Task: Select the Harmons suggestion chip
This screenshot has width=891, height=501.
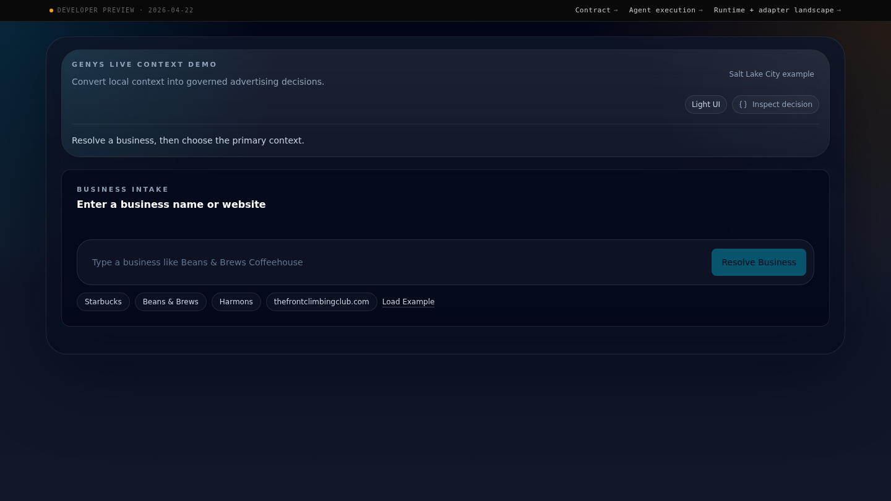Action: tap(236, 302)
